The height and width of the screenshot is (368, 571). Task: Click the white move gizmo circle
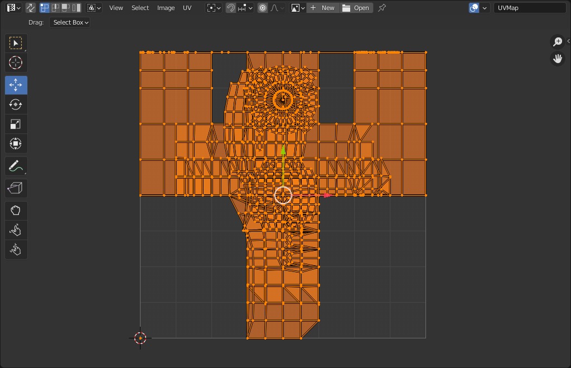(x=283, y=195)
